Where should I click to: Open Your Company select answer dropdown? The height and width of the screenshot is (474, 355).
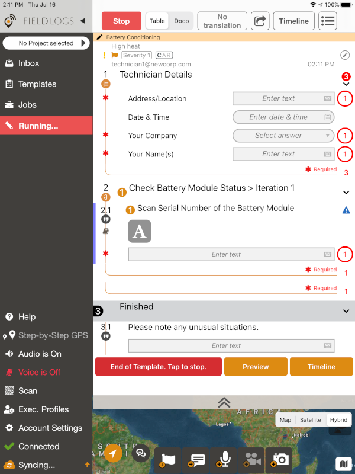click(x=283, y=136)
